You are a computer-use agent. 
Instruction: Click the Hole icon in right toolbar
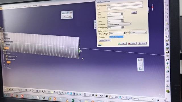(167, 52)
